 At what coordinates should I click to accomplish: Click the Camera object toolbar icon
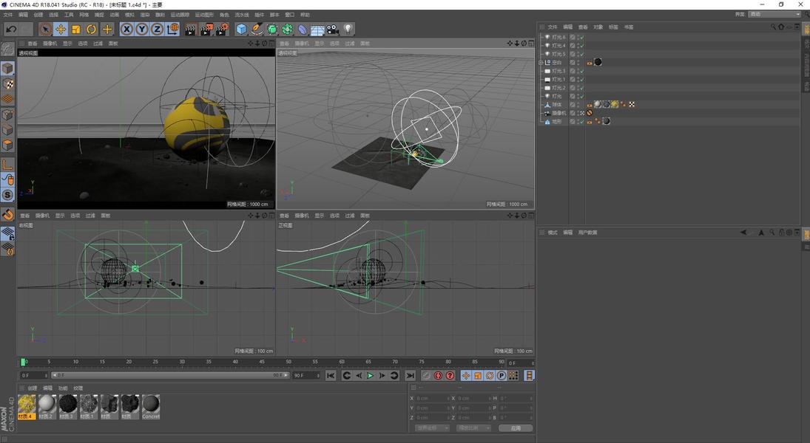coord(333,29)
